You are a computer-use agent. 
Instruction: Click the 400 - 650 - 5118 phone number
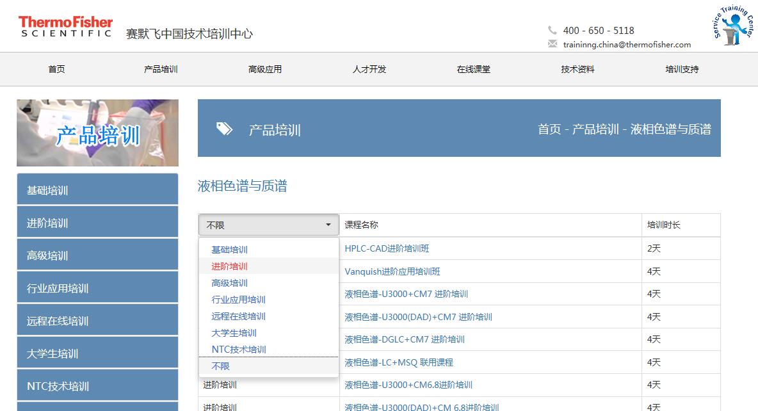[599, 31]
